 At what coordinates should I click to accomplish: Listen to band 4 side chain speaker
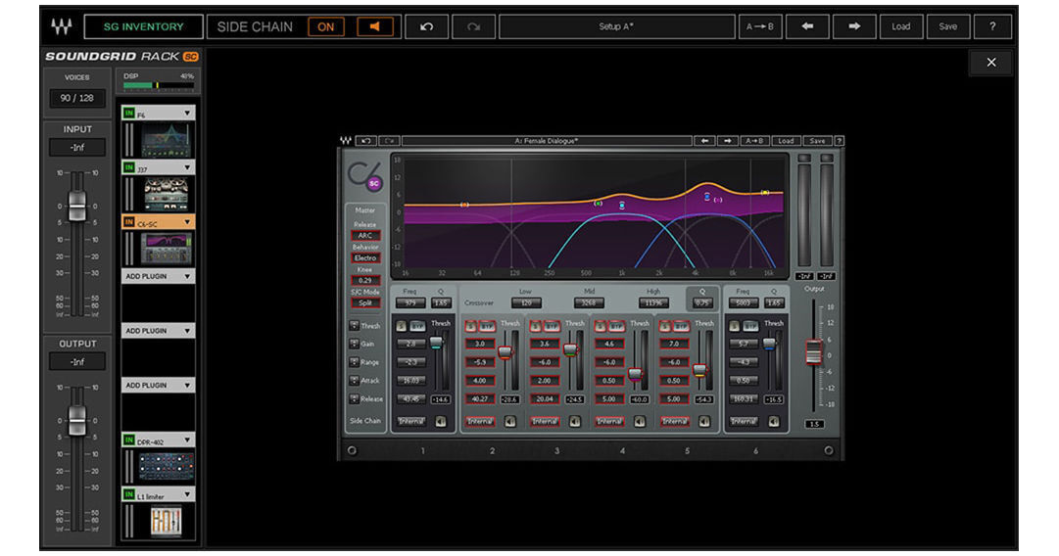(640, 422)
